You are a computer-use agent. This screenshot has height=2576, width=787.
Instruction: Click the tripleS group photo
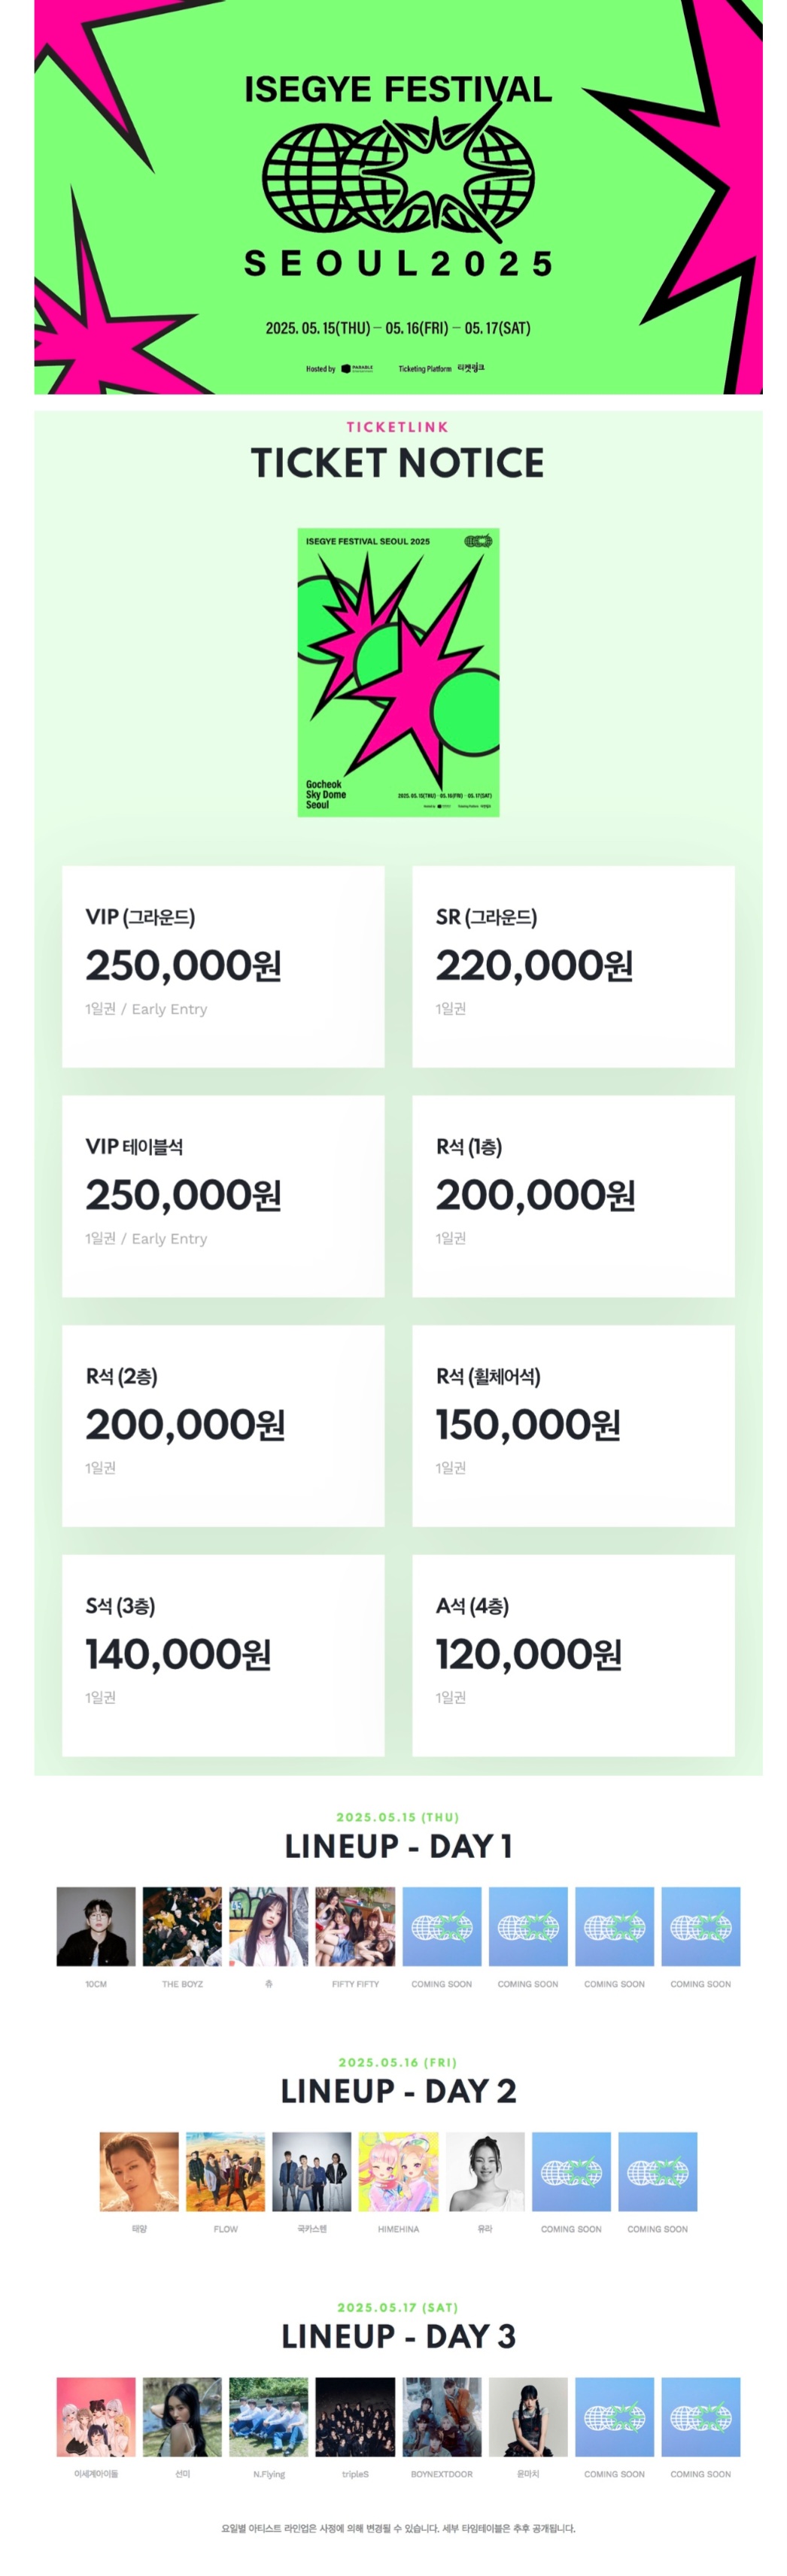(354, 2416)
